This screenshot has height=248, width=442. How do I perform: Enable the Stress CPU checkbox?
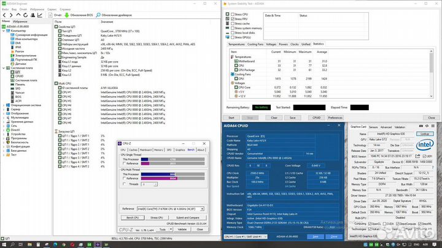point(231,13)
